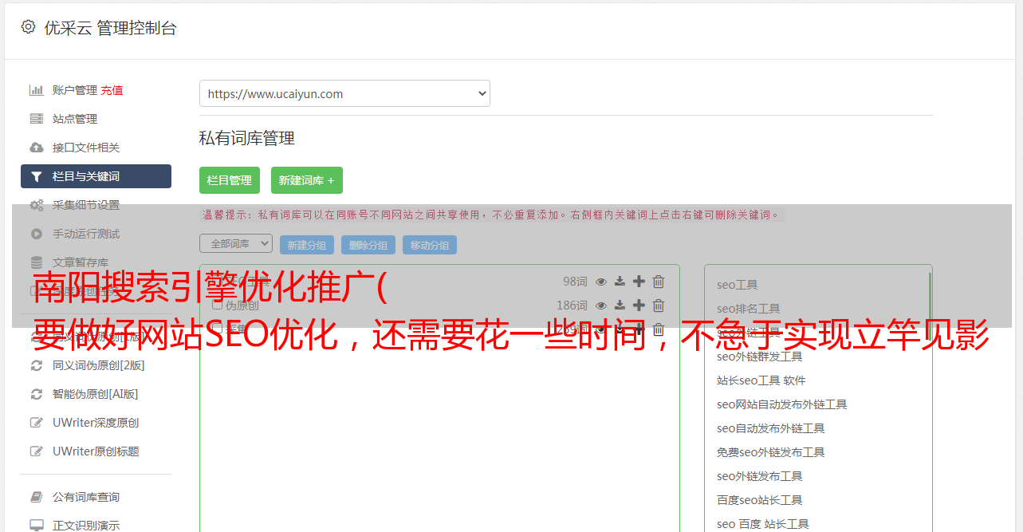This screenshot has width=1023, height=532.
Task: View keywords of the 98词 library
Action: (601, 282)
